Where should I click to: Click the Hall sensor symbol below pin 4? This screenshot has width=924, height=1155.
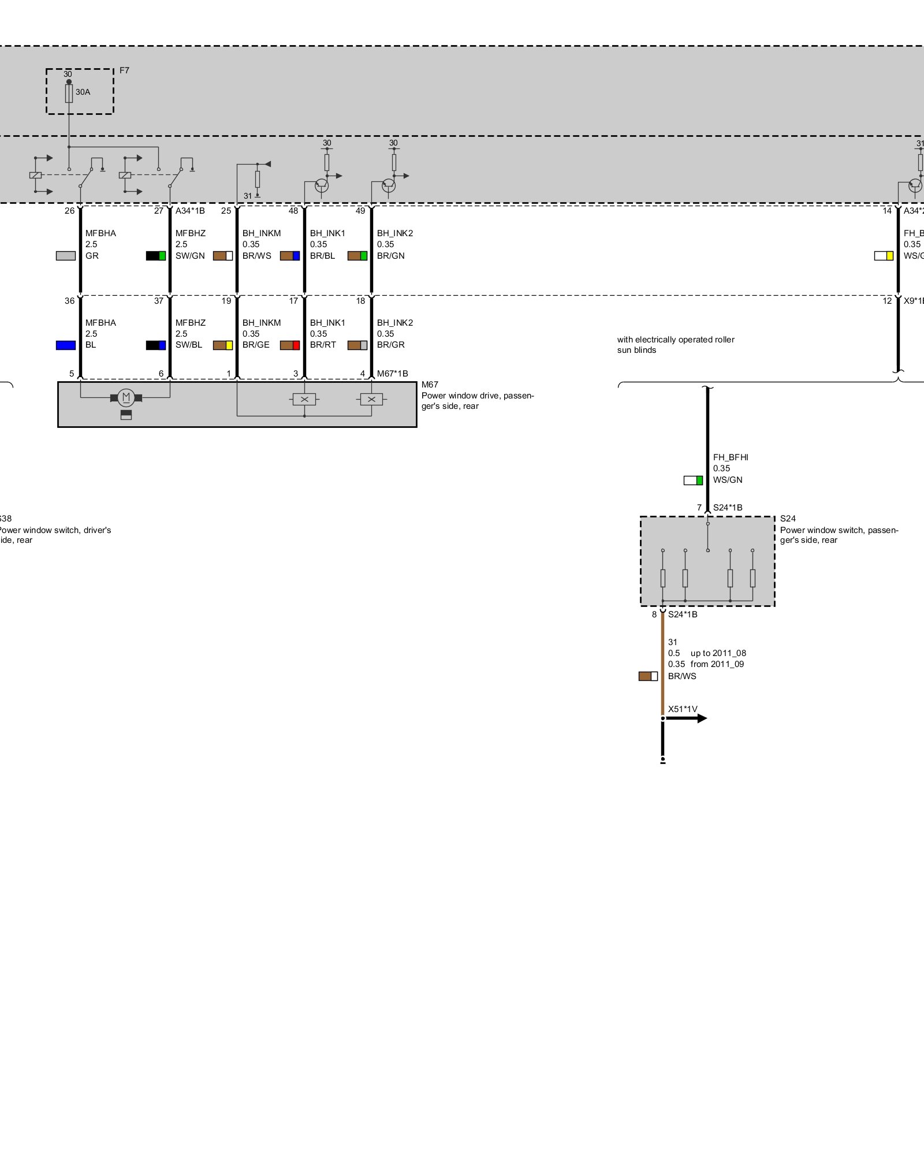pyautogui.click(x=371, y=399)
